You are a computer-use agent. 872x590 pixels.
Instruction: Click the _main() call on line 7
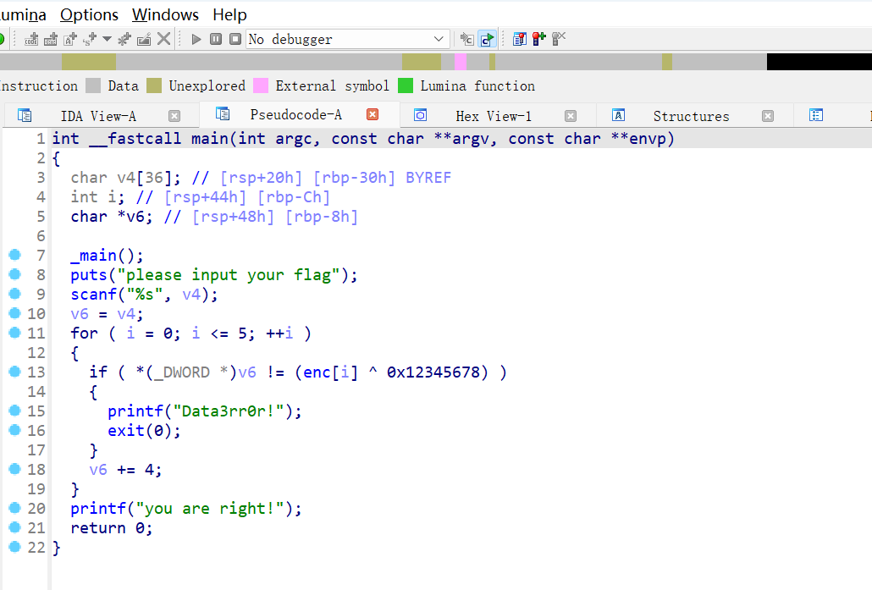(x=107, y=256)
